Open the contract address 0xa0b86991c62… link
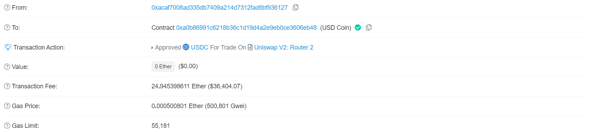The height and width of the screenshot is (132, 591). click(x=246, y=28)
